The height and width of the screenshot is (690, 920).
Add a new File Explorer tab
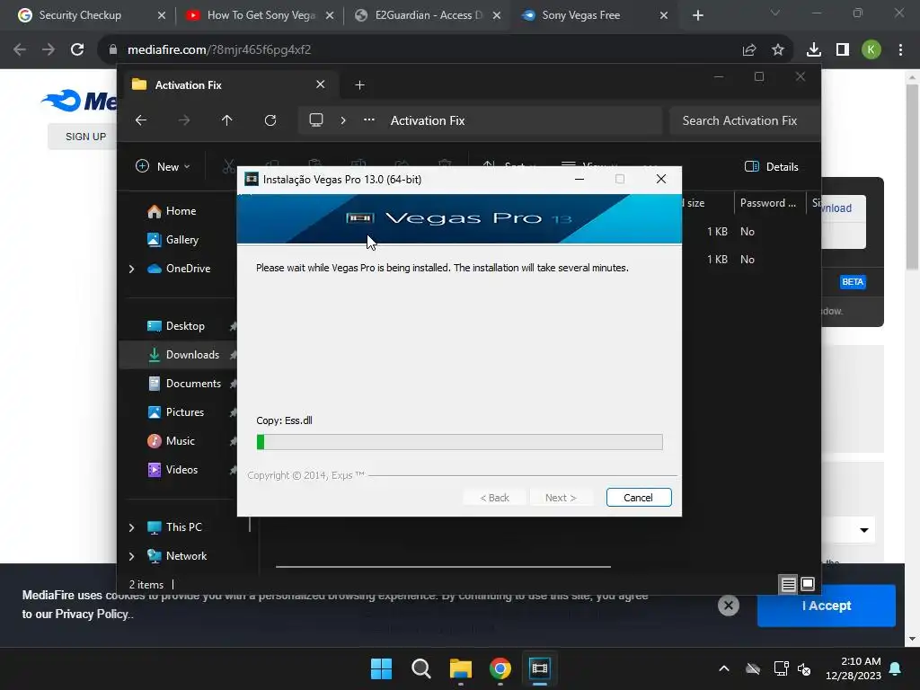point(359,85)
